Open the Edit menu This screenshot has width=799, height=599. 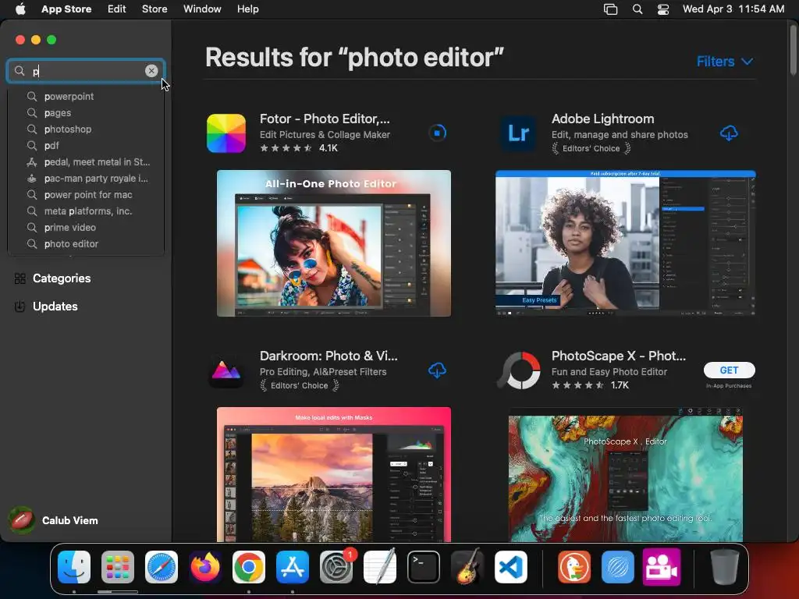tap(117, 9)
